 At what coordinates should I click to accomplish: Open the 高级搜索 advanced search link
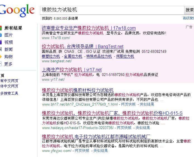click(x=188, y=18)
